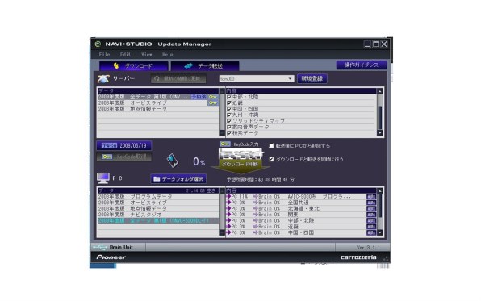Open the View menu
The height and width of the screenshot is (301, 481).
[x=146, y=54]
